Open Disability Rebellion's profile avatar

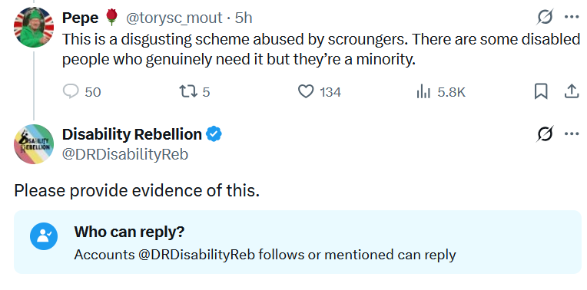point(34,144)
